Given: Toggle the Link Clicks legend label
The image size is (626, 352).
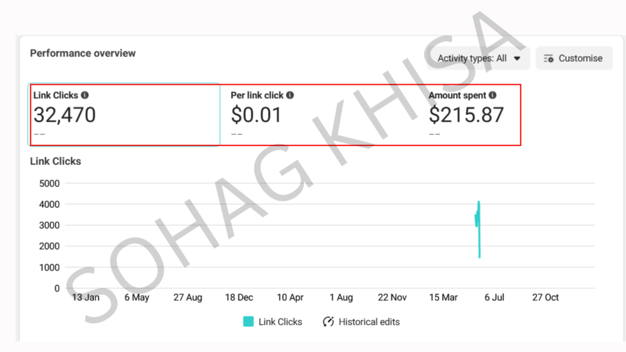Looking at the screenshot, I should tap(280, 321).
